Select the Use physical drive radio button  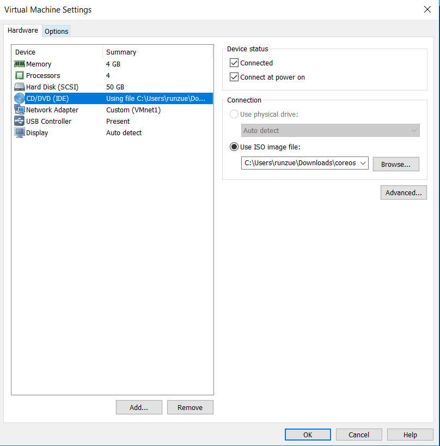click(x=234, y=114)
